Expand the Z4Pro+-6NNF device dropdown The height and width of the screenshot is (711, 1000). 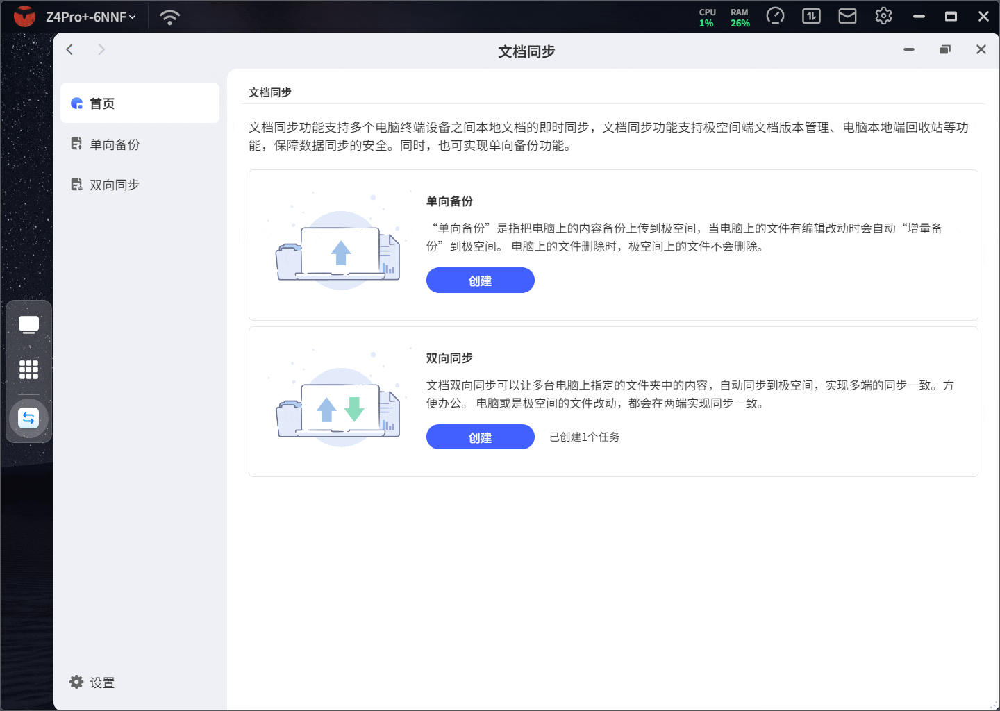click(x=91, y=17)
